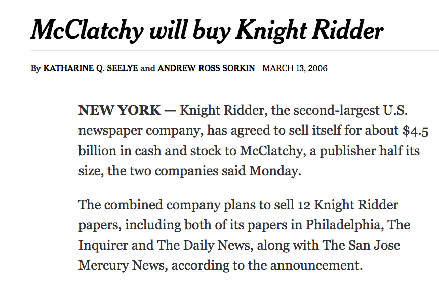Click the word "billion" in the first paragraph
The height and width of the screenshot is (282, 439).
[x=96, y=151]
